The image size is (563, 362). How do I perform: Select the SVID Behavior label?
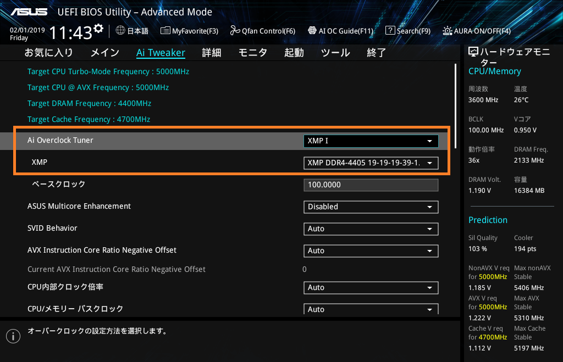(x=52, y=228)
